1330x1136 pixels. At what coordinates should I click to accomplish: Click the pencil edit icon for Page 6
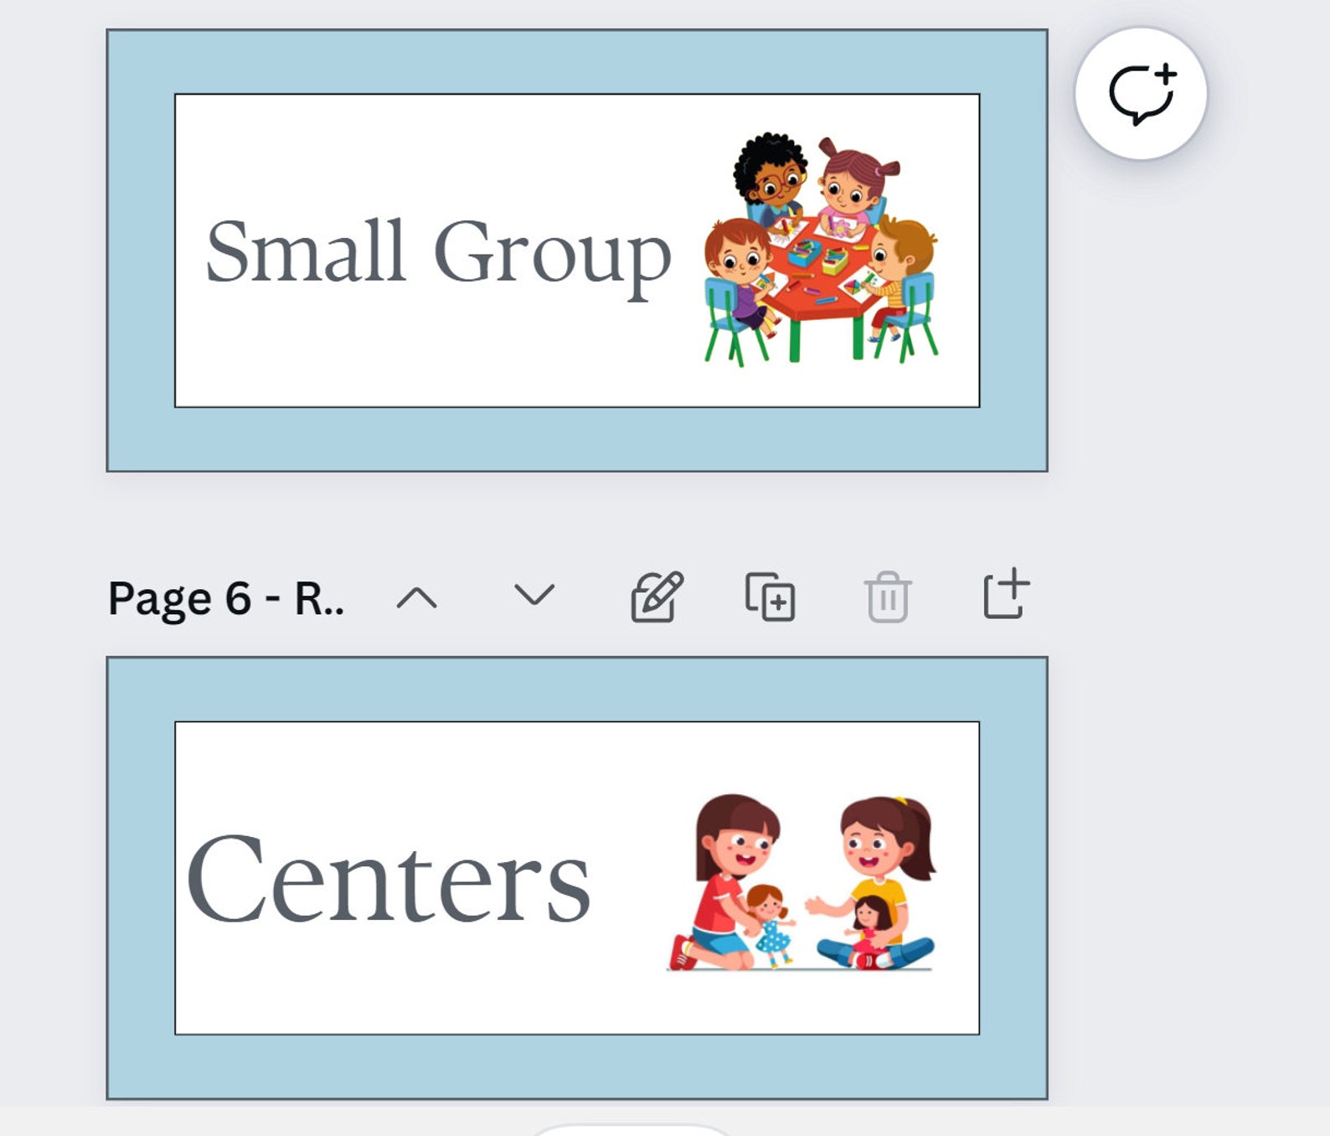(657, 596)
